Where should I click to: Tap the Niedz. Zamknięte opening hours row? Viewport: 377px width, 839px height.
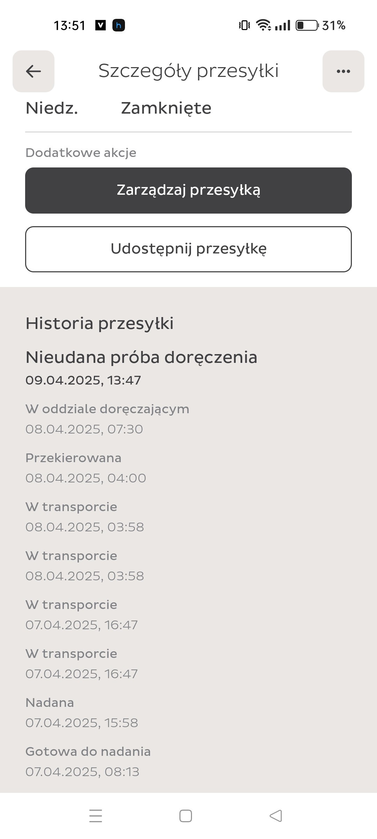119,108
